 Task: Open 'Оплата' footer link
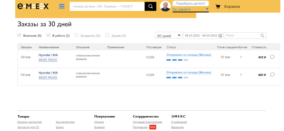click(x=99, y=122)
